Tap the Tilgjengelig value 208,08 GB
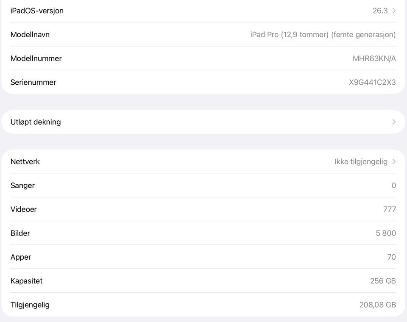Image resolution: width=407 pixels, height=322 pixels. pyautogui.click(x=377, y=305)
